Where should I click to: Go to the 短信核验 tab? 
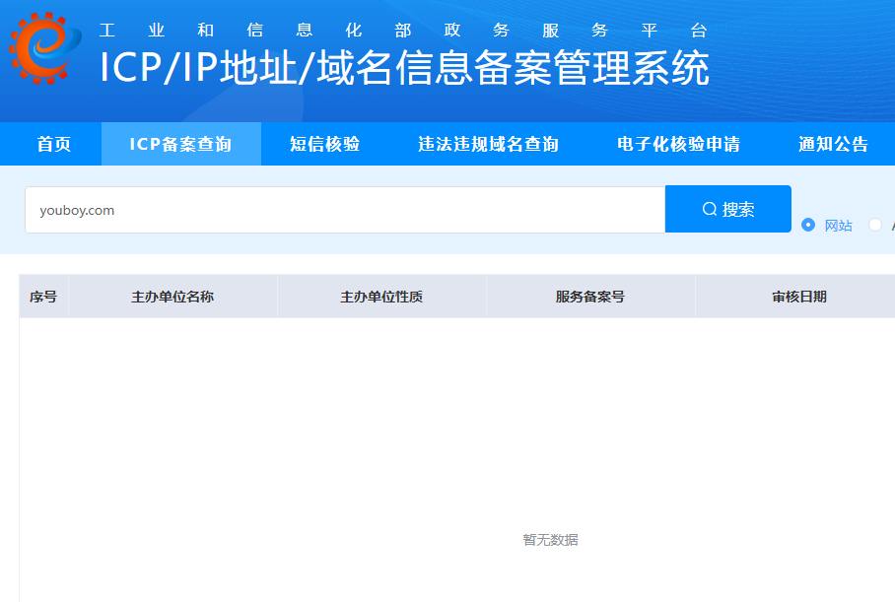(x=324, y=144)
